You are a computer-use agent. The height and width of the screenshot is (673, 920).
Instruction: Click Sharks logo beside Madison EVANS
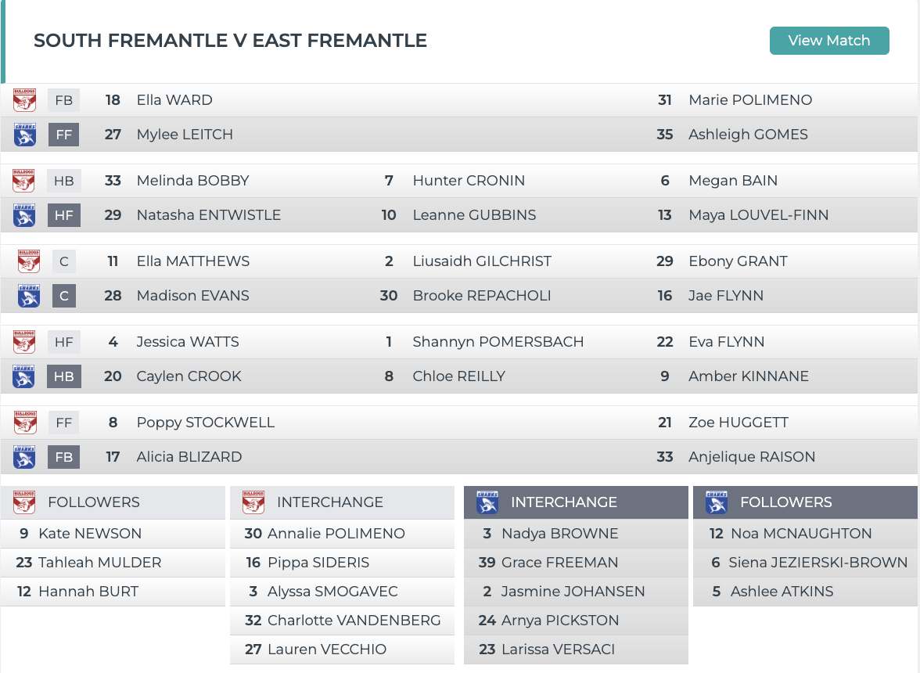(29, 296)
